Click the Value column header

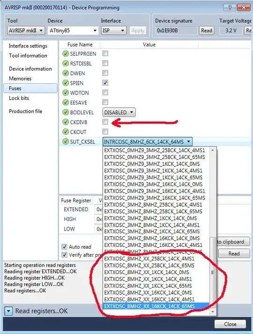coord(149,45)
